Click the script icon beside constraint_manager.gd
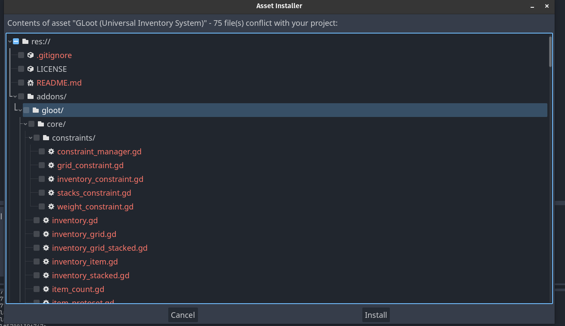Screen dimensions: 565x326 pyautogui.click(x=51, y=151)
